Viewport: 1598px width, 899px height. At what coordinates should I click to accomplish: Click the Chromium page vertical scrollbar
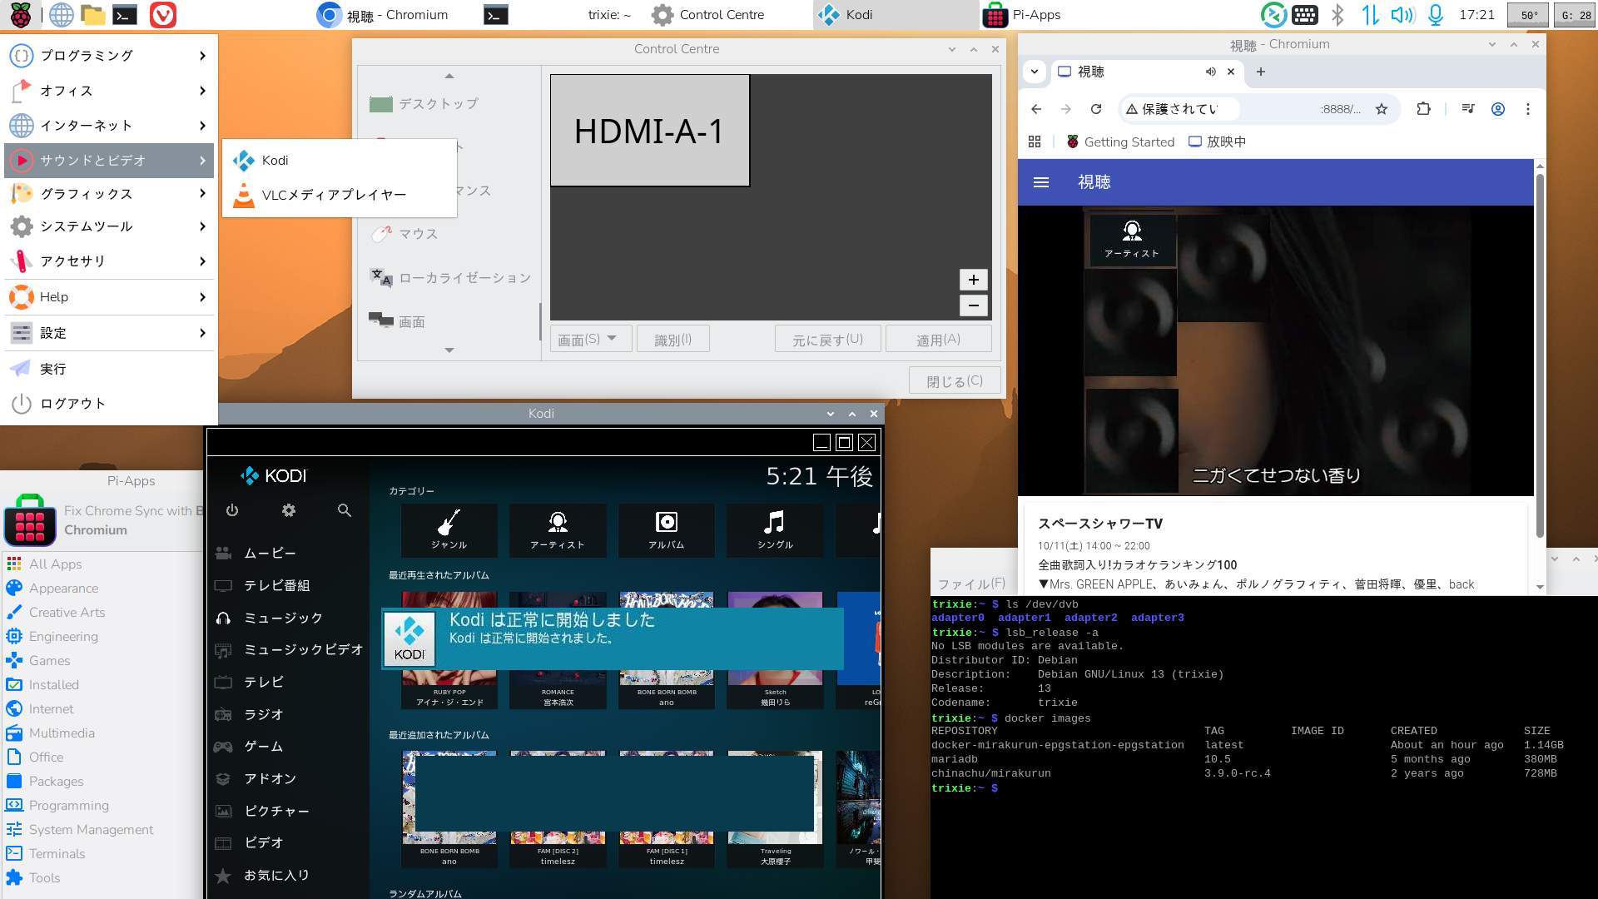pyautogui.click(x=1540, y=350)
